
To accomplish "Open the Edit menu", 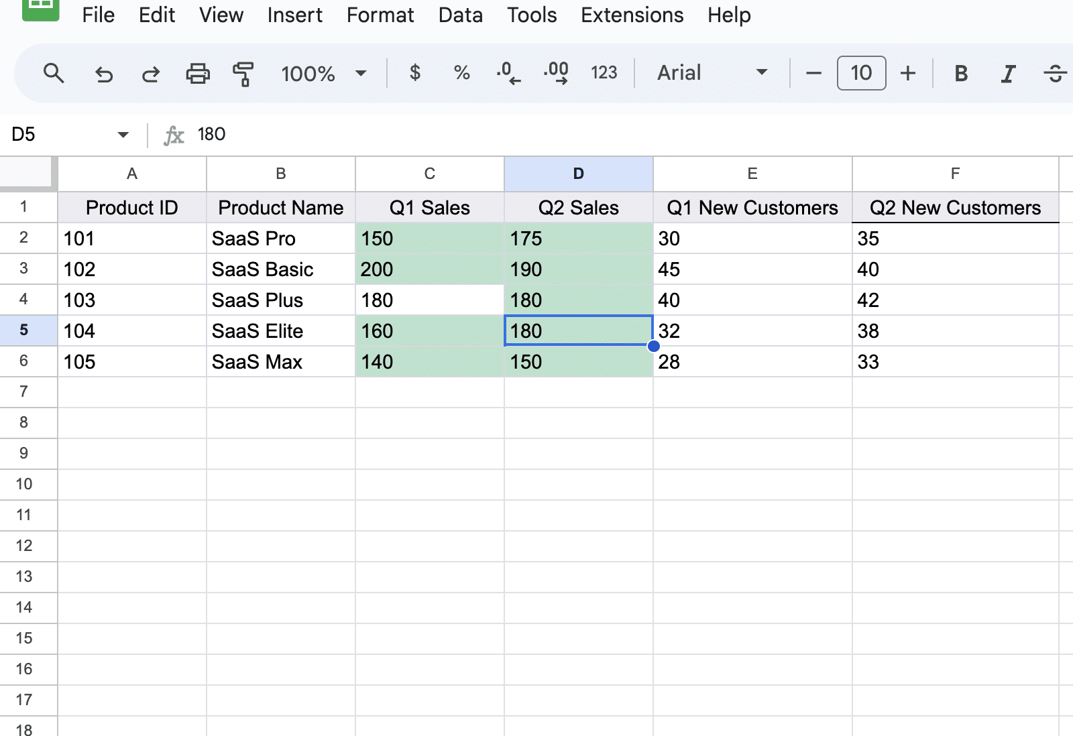I will [157, 15].
